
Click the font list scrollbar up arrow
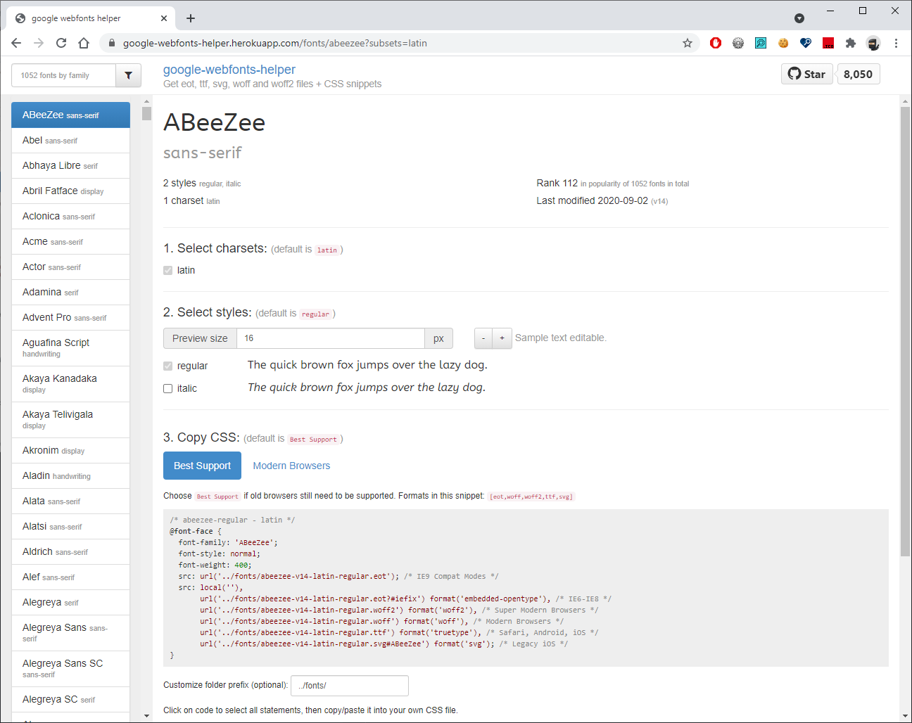pyautogui.click(x=146, y=101)
